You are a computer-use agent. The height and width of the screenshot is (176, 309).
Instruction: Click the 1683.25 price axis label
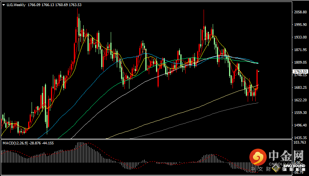click(x=300, y=87)
